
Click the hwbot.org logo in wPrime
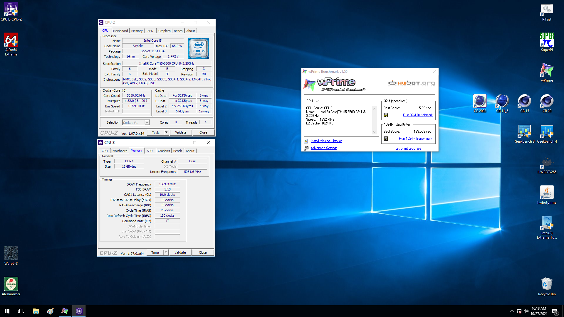(412, 83)
